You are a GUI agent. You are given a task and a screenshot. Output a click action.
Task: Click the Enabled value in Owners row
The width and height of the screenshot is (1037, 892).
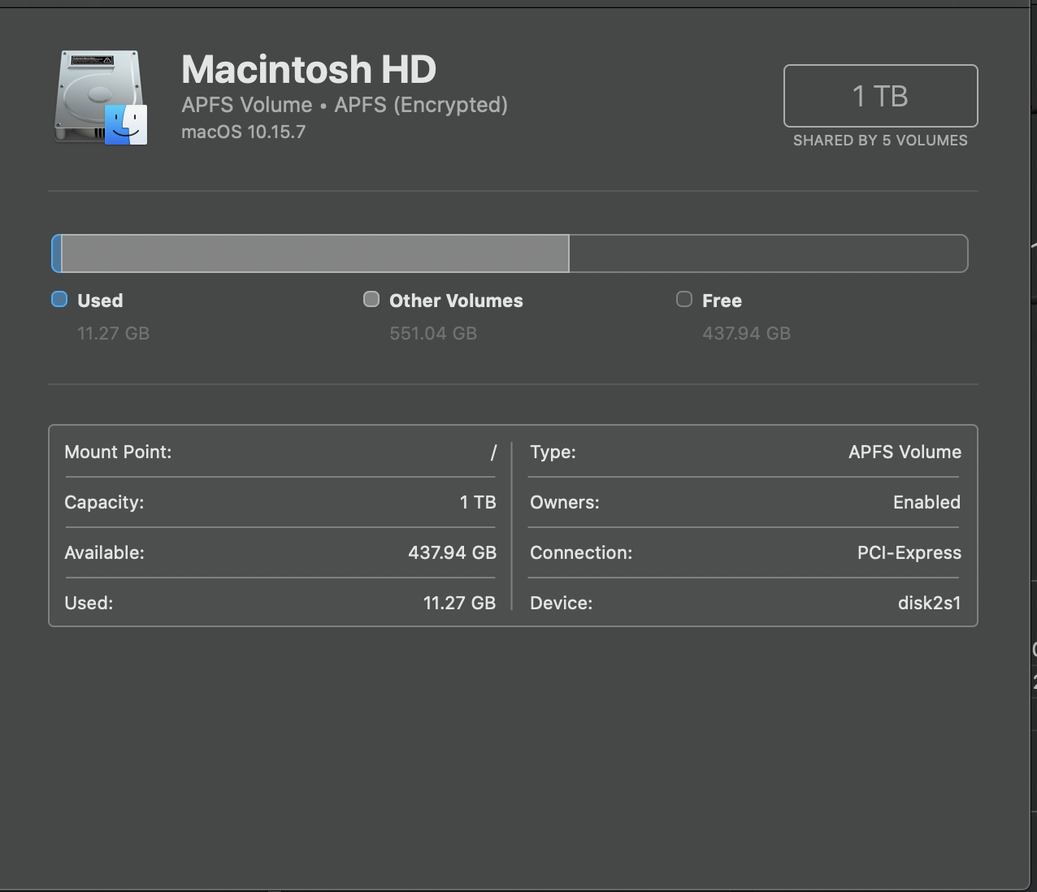coord(926,502)
